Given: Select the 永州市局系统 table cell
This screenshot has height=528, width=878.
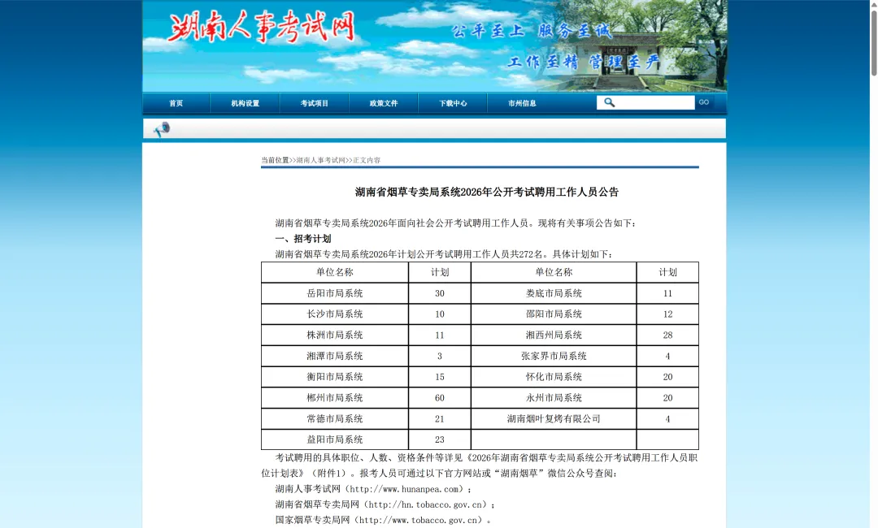Looking at the screenshot, I should coord(554,398).
